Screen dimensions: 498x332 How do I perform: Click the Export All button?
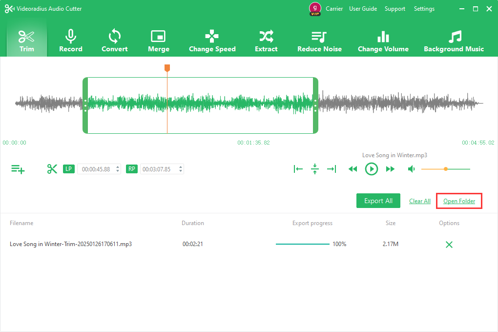click(x=378, y=201)
